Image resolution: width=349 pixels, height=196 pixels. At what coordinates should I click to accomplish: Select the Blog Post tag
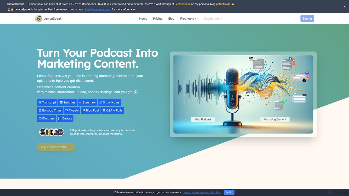[x=91, y=110]
